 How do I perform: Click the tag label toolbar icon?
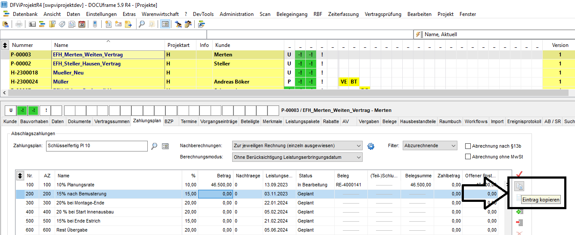point(62,24)
